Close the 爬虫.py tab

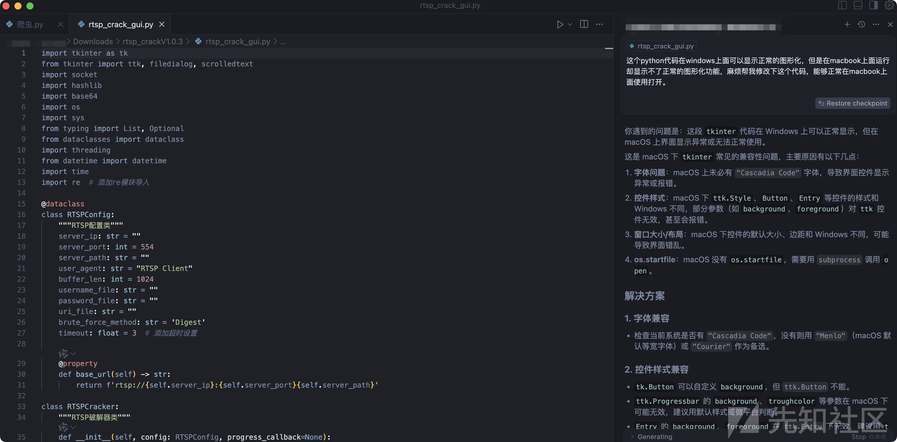60,24
